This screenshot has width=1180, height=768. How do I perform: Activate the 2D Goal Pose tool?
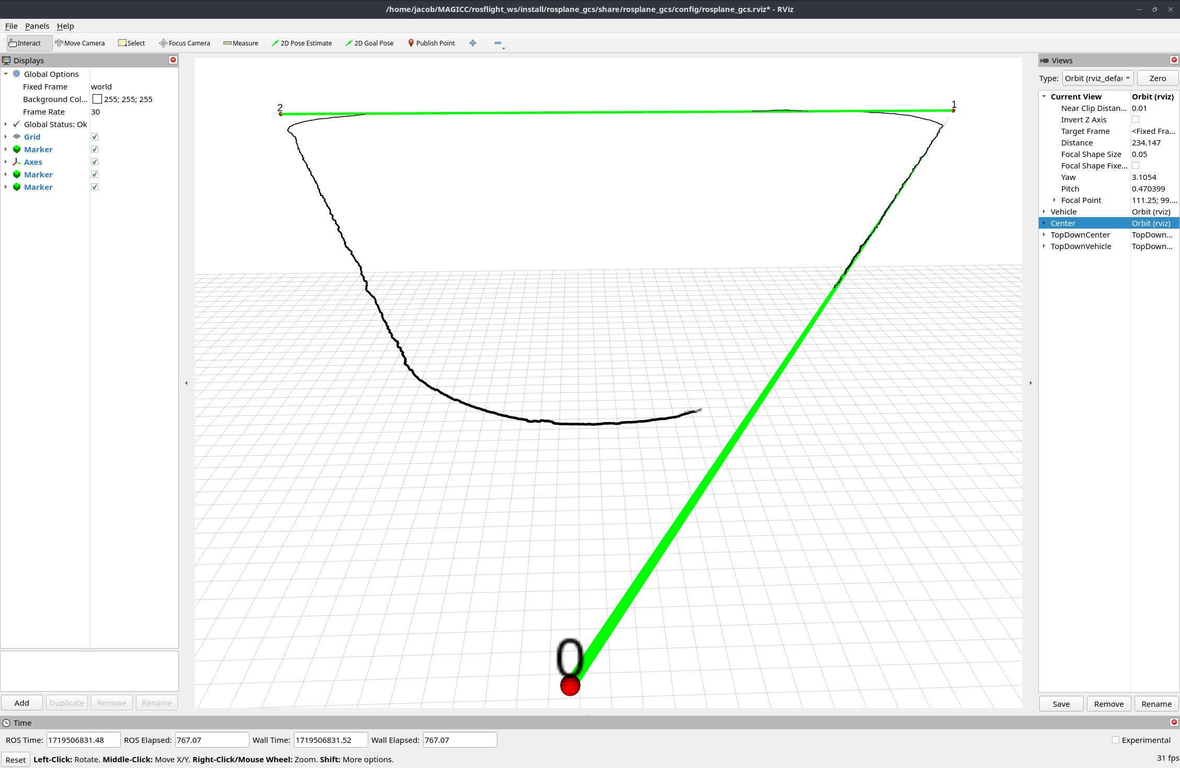[x=369, y=43]
